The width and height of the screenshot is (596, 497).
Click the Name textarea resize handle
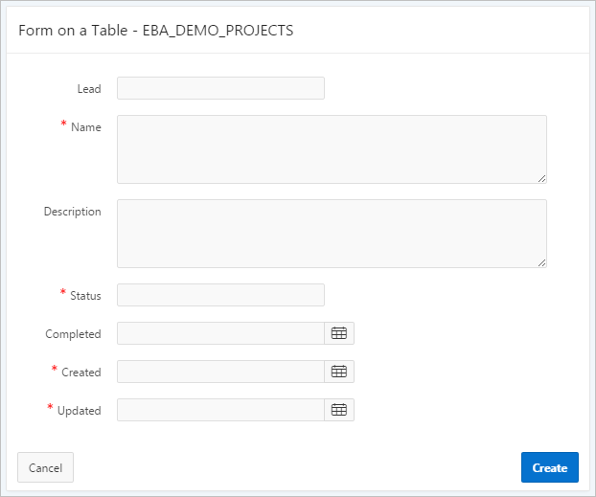click(541, 178)
